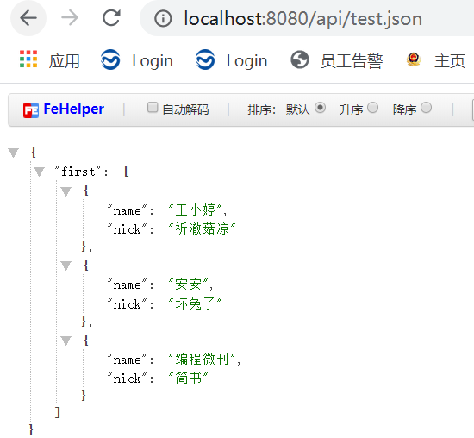
Task: Click the site info icon in address bar
Action: click(x=163, y=19)
